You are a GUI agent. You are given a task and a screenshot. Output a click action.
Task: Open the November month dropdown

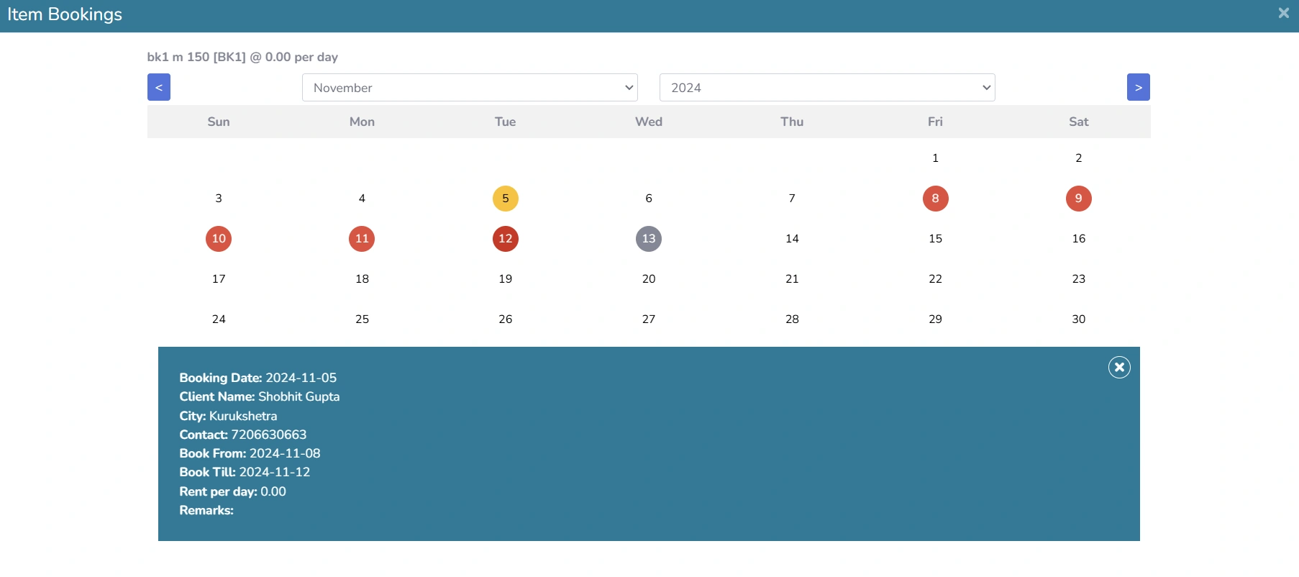click(x=470, y=87)
